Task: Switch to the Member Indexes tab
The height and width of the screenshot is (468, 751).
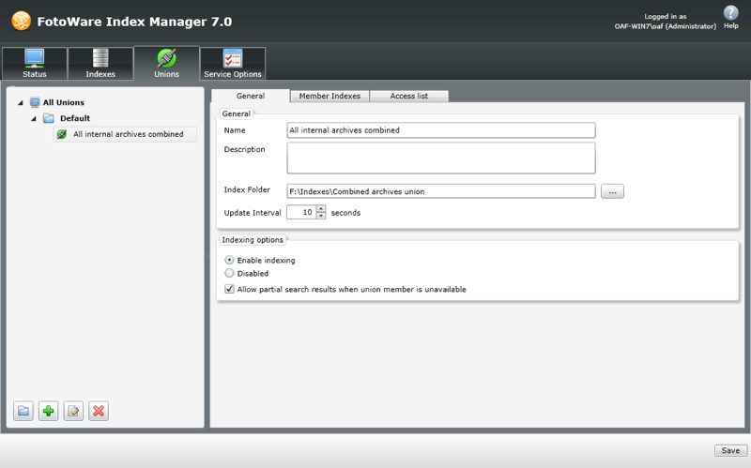Action: click(330, 97)
